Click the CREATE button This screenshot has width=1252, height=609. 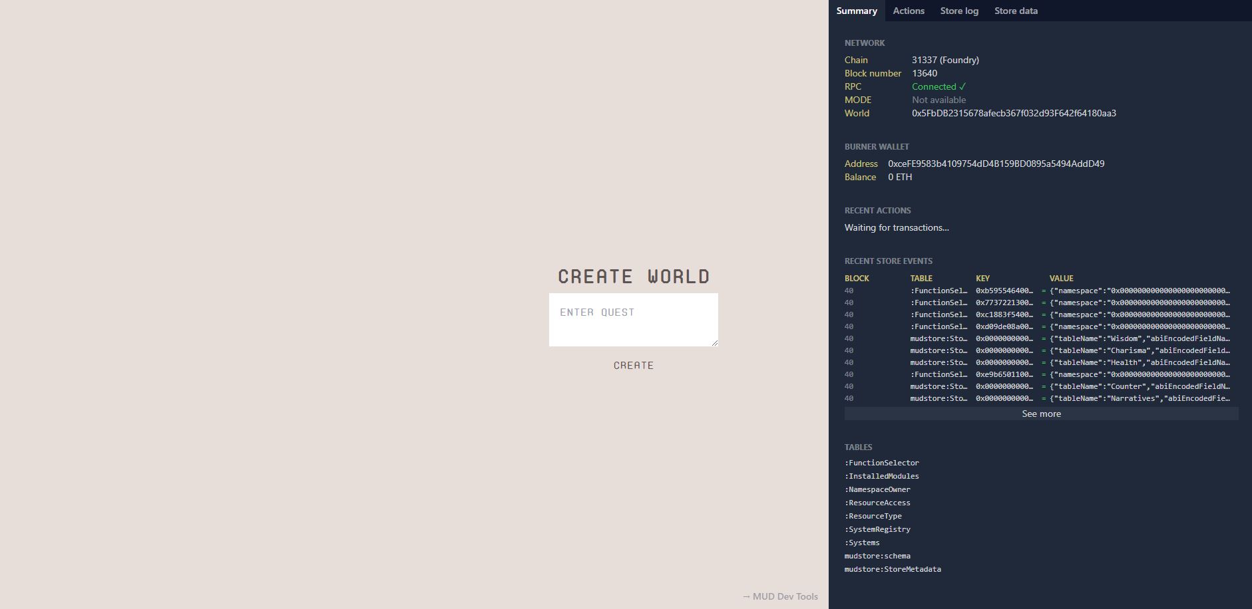click(x=633, y=365)
